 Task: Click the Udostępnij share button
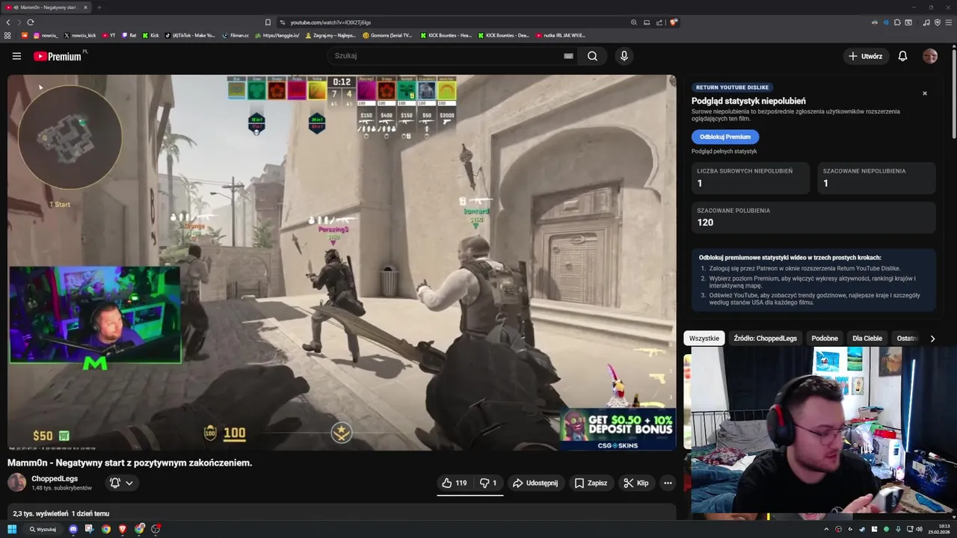pos(535,483)
